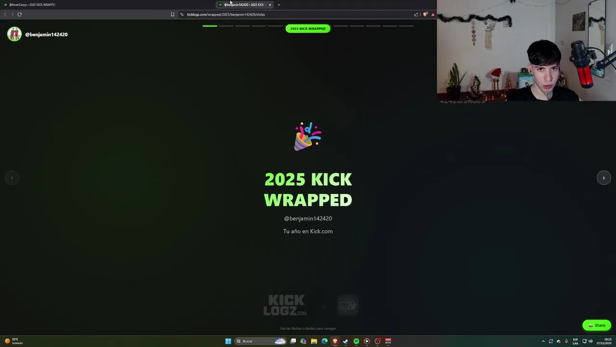Launch Microsoft Edge from taskbar

pyautogui.click(x=324, y=341)
